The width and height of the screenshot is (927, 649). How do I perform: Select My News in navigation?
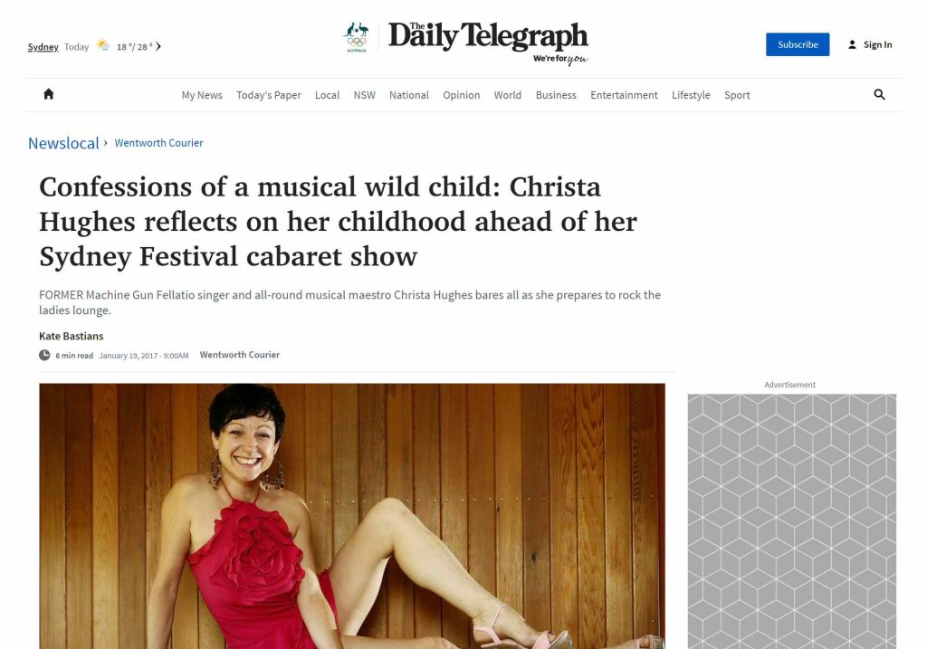point(202,95)
